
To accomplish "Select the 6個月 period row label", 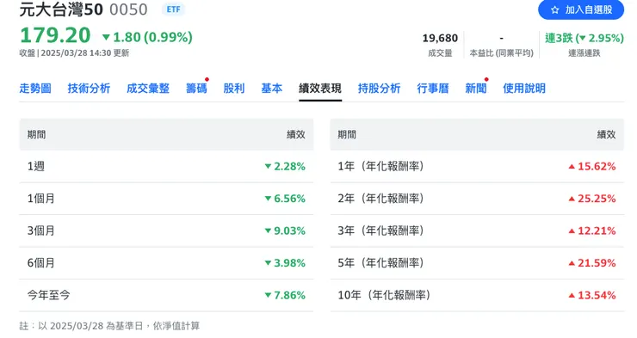I will (41, 263).
